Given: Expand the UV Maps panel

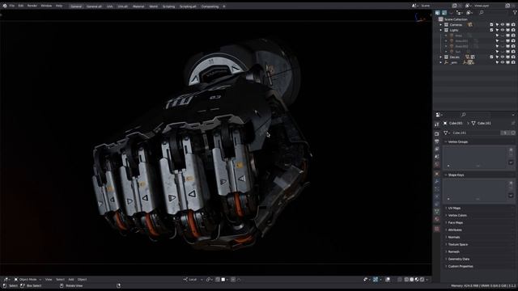Looking at the screenshot, I should [454, 209].
